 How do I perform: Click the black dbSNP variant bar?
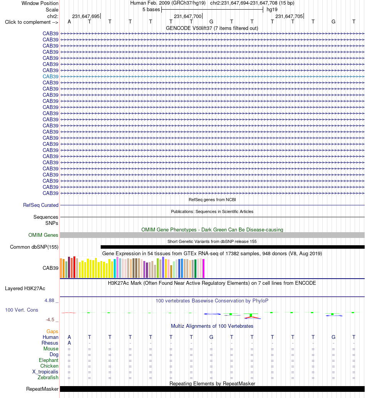pyautogui.click(x=232, y=247)
